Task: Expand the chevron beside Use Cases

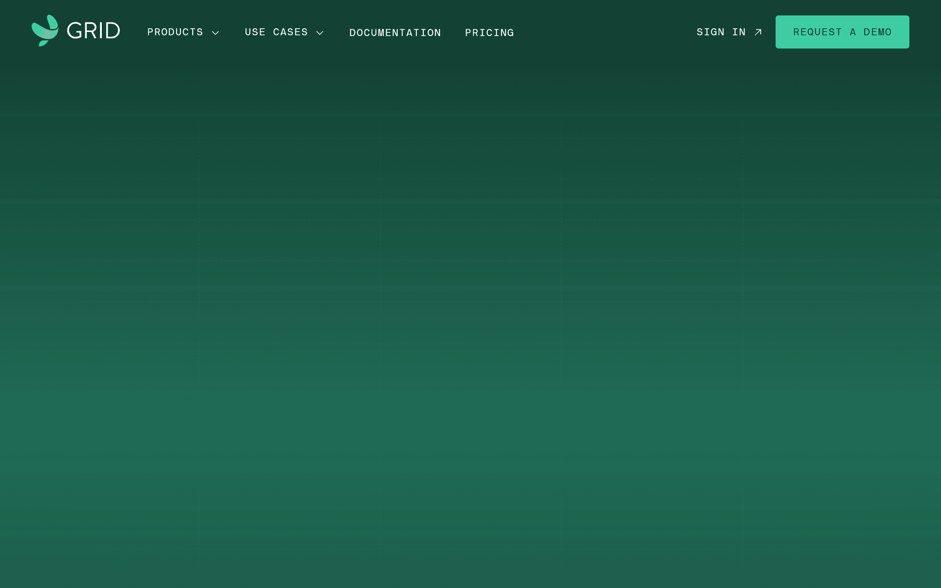Action: tap(320, 33)
